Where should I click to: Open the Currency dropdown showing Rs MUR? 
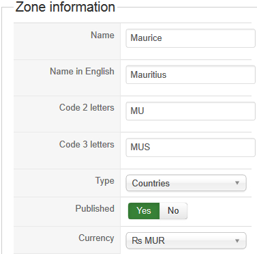tap(186, 240)
